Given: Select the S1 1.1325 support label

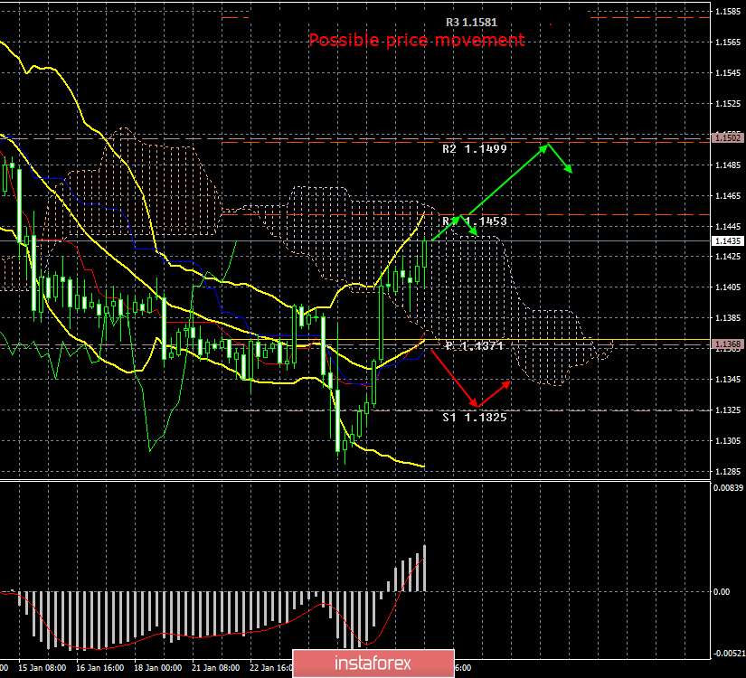Looking at the screenshot, I should pos(475,418).
